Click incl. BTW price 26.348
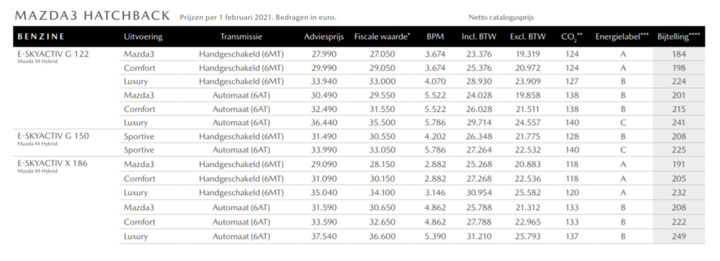This screenshot has width=720, height=261. point(478,136)
